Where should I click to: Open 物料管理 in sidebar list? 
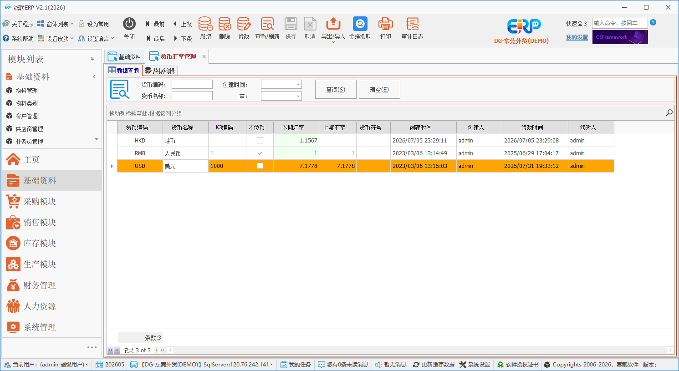[x=26, y=91]
